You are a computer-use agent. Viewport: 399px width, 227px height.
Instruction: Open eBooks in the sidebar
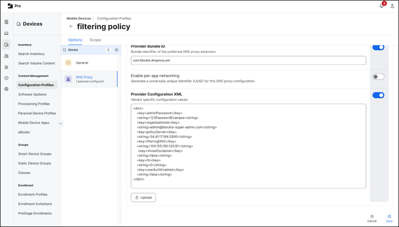[x=24, y=132]
